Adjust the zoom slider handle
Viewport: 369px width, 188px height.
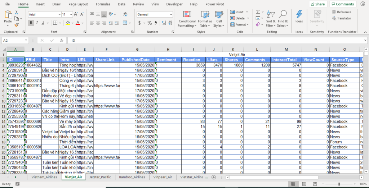point(339,184)
